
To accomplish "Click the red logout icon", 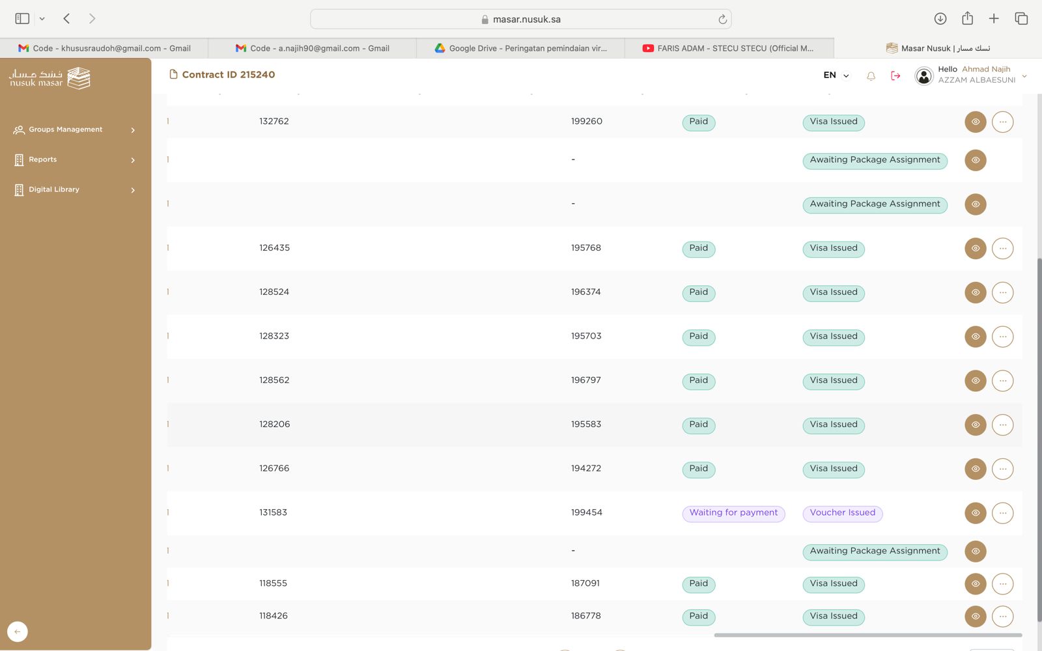I will pyautogui.click(x=895, y=76).
